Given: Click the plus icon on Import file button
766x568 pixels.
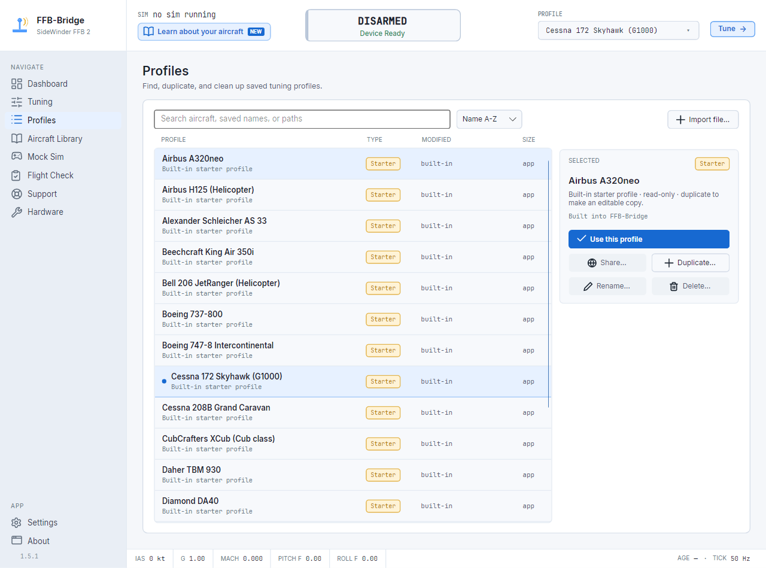Looking at the screenshot, I should click(680, 120).
